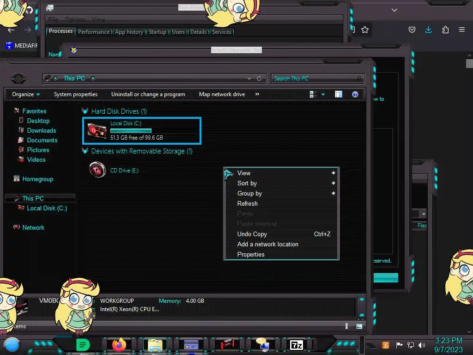
Task: Open the view options dropdown arrow
Action: 323,94
